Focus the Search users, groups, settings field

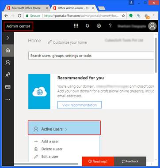click(x=91, y=56)
